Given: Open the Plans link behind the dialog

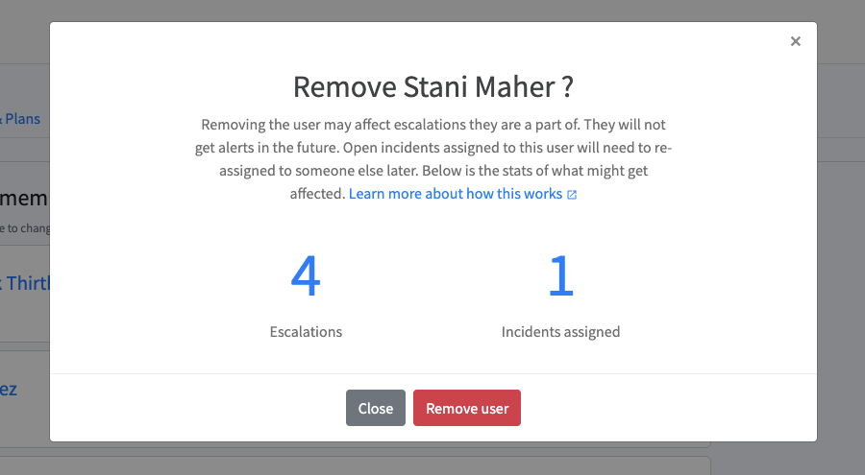Looking at the screenshot, I should (x=22, y=119).
